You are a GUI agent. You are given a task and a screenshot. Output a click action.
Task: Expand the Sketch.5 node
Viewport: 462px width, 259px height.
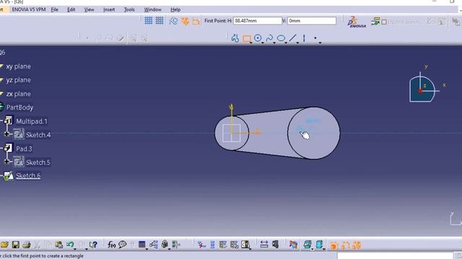(6, 161)
